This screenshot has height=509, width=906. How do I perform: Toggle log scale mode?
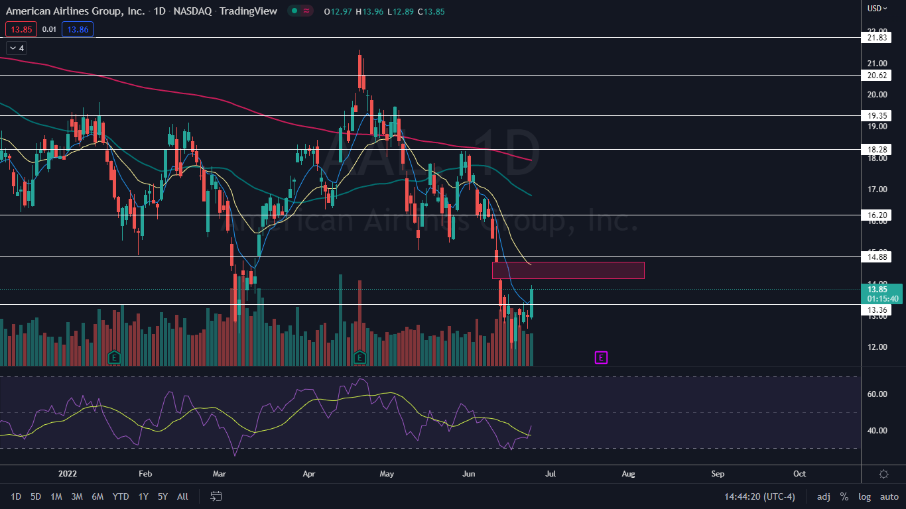point(865,496)
